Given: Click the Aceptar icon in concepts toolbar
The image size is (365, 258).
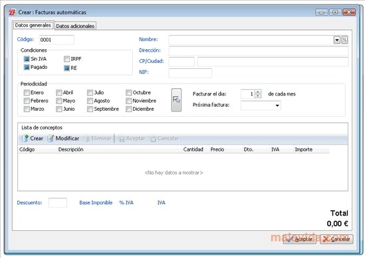Looking at the screenshot, I should [121, 139].
